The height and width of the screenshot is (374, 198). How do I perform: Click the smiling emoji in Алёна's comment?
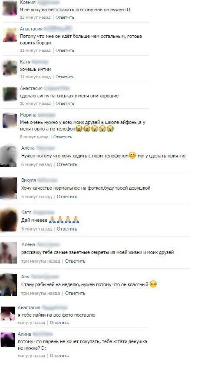[x=132, y=156]
